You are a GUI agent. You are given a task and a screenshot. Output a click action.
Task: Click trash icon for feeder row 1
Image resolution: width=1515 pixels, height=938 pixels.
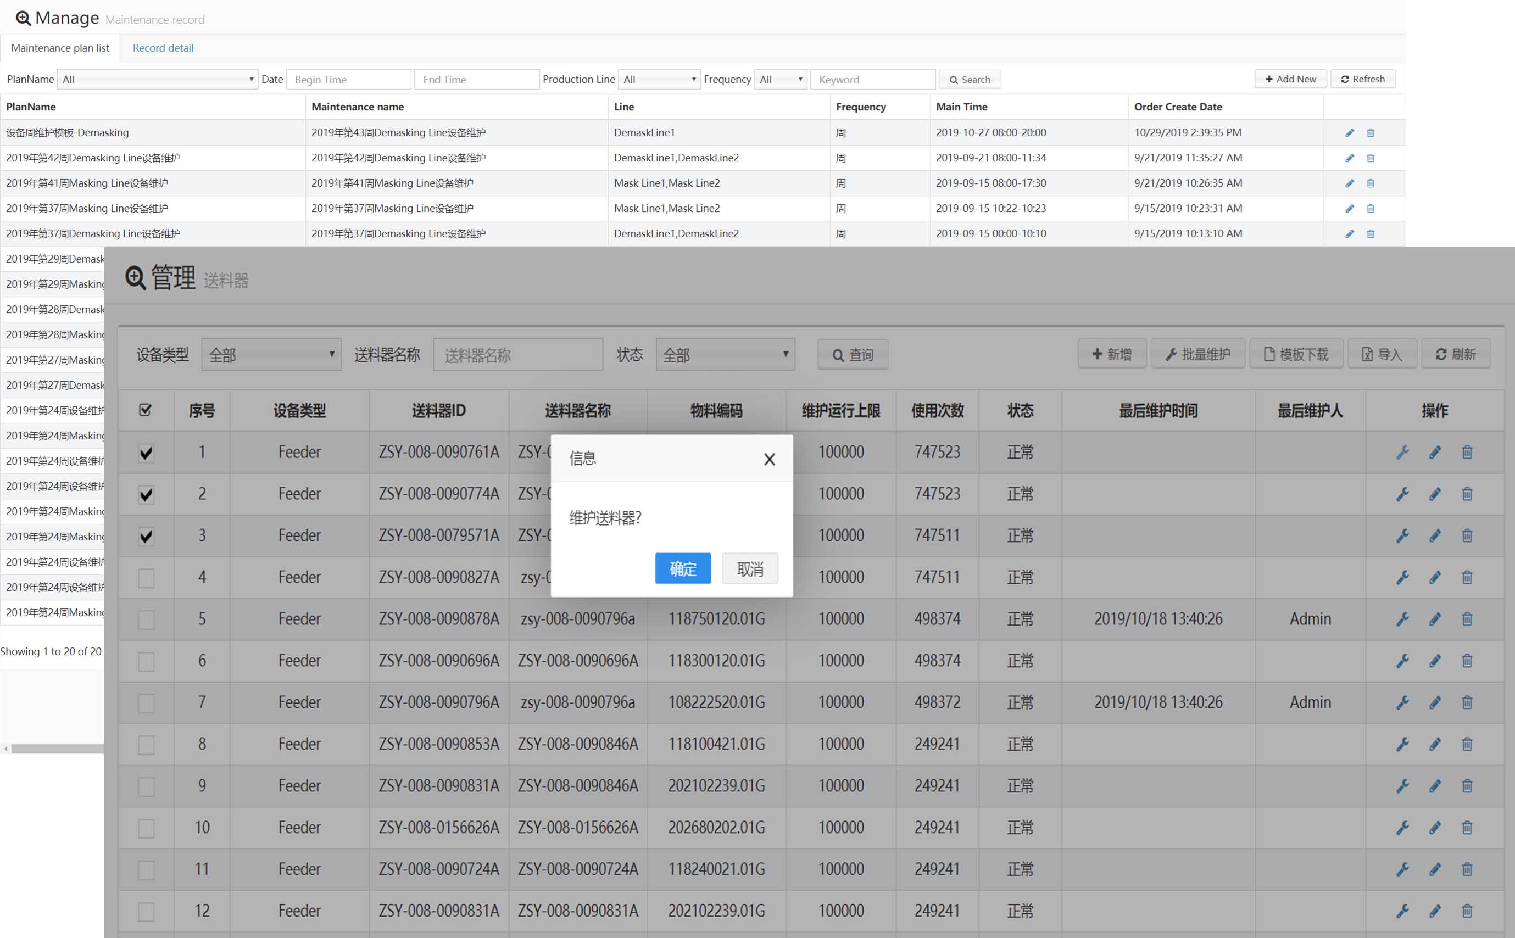1467,453
